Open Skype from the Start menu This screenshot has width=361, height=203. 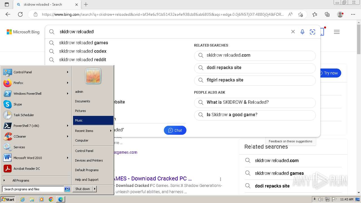coord(36,104)
